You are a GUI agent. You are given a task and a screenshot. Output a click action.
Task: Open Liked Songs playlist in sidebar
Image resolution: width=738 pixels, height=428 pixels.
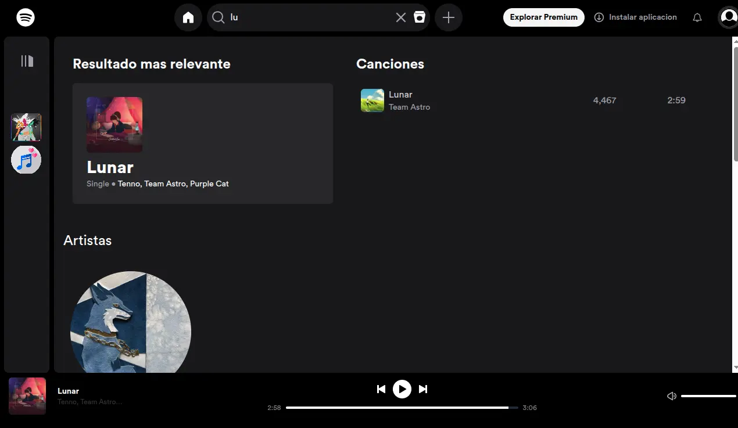[26, 160]
